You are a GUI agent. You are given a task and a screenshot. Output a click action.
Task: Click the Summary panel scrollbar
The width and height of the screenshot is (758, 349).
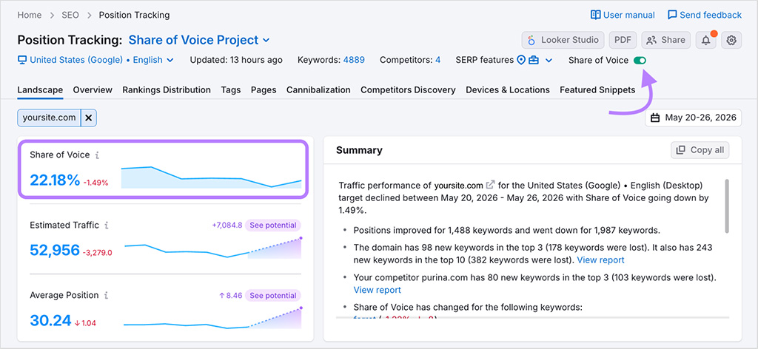[726, 206]
